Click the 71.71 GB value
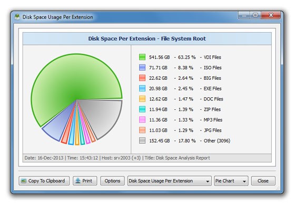The width and height of the screenshot is (295, 205). (x=158, y=68)
